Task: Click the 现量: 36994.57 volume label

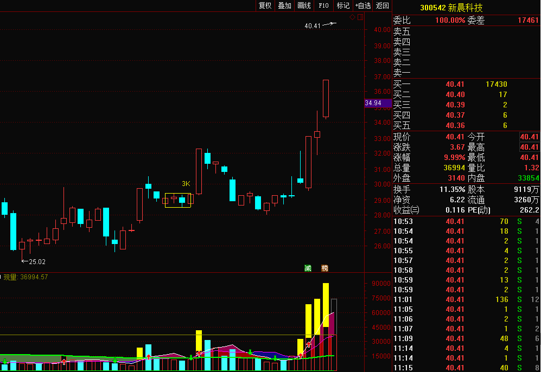Action: click(26, 277)
